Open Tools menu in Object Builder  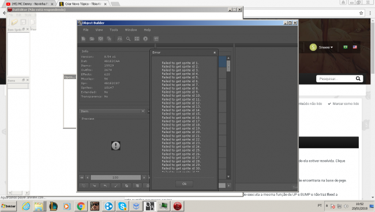114,30
